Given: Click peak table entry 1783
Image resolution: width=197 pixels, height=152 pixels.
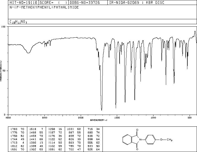Looking at the screenshot, I should (x=14, y=129).
